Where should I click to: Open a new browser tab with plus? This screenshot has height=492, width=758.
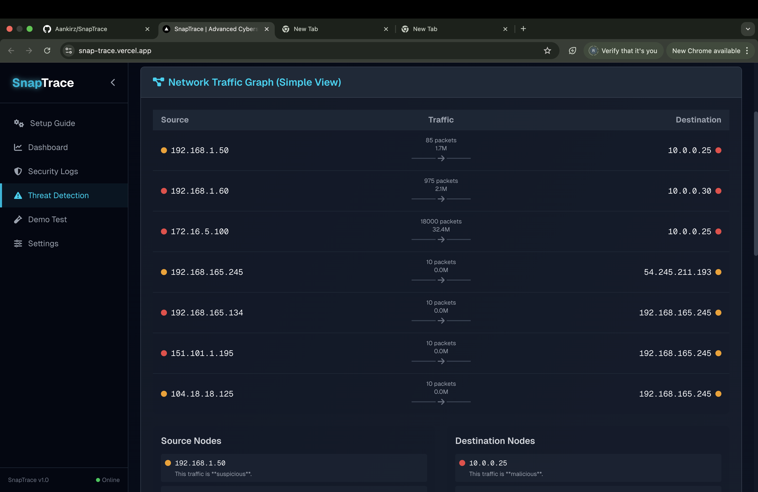click(x=523, y=29)
